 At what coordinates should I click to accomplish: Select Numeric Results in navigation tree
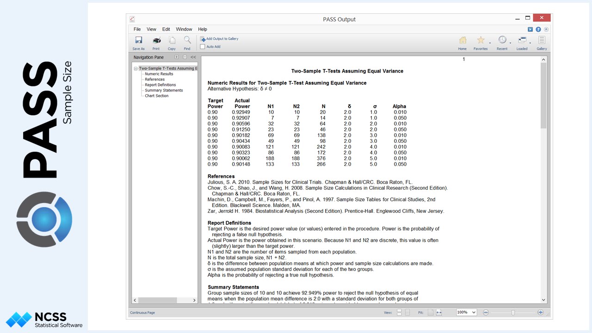pos(159,74)
